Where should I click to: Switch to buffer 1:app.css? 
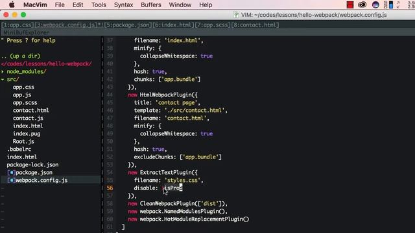18,25
